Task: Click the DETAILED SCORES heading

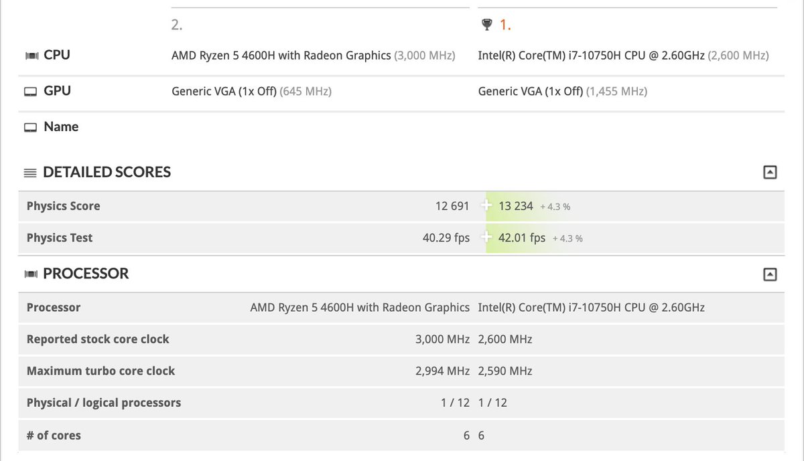Action: (107, 172)
